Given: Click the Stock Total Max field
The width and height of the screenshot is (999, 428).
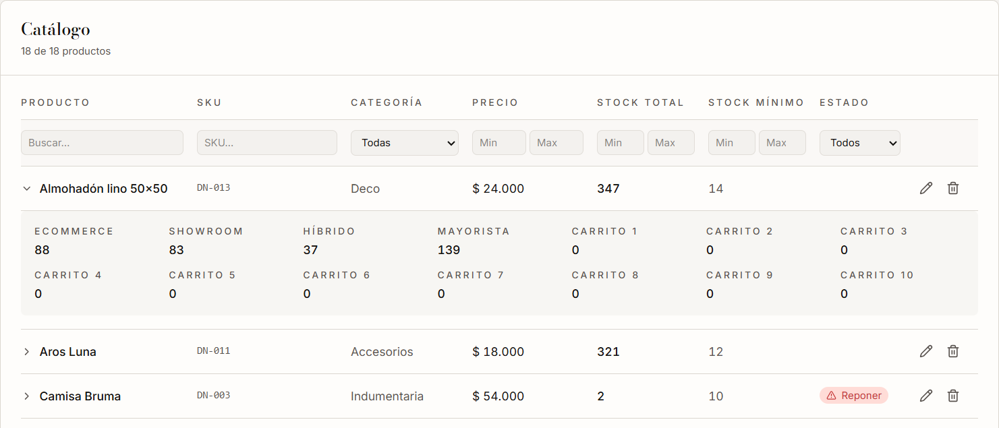Looking at the screenshot, I should click(671, 143).
